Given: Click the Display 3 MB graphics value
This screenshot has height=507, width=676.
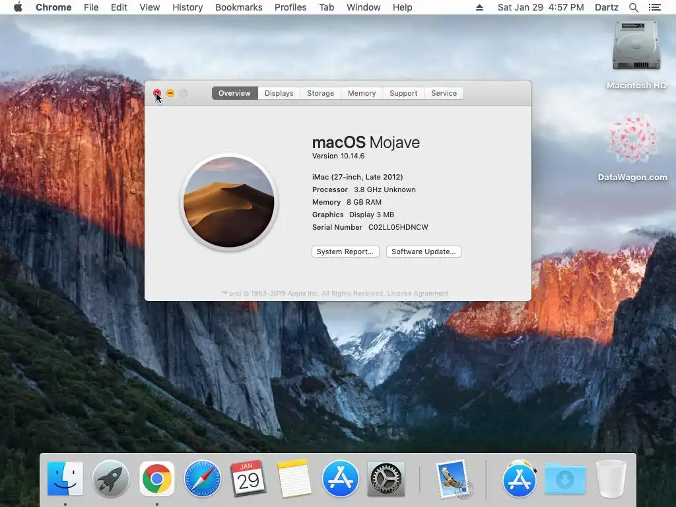Looking at the screenshot, I should click(x=372, y=215).
